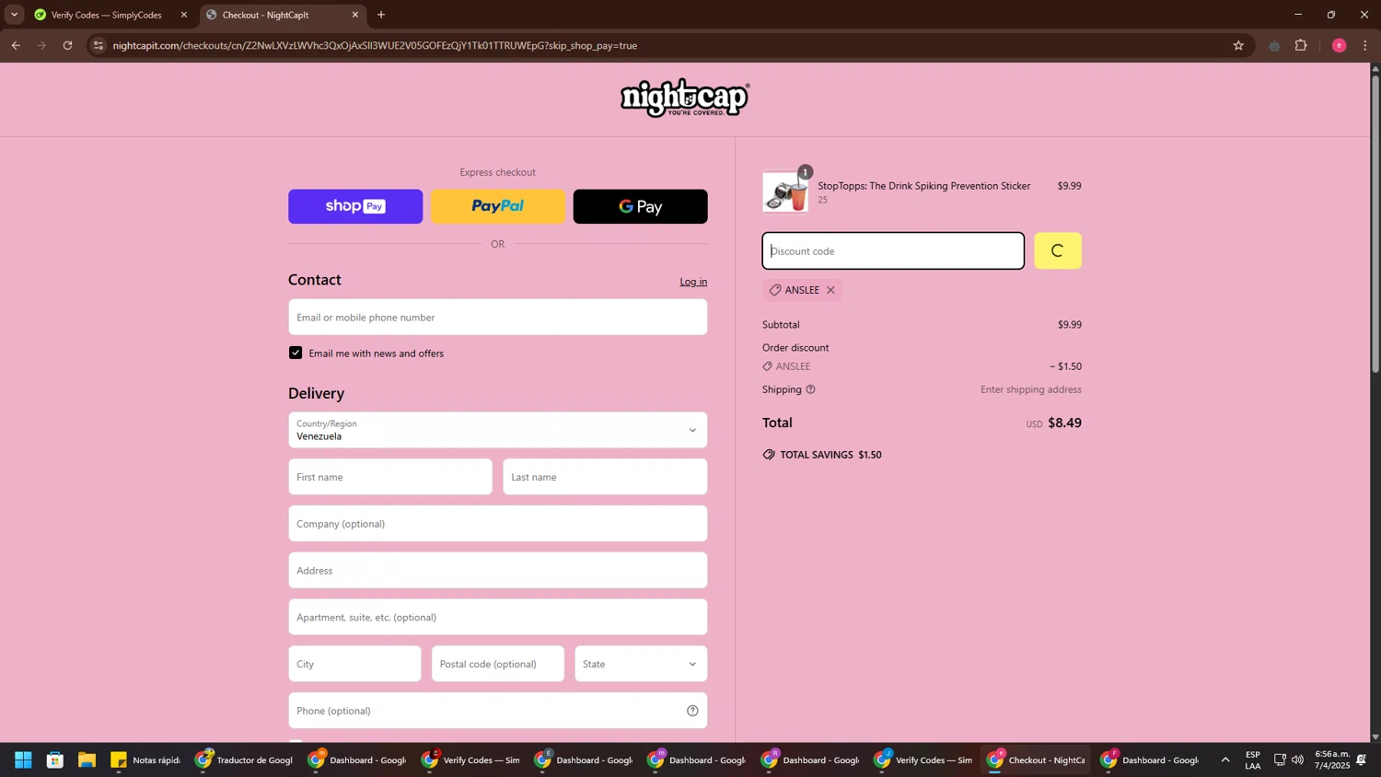Image resolution: width=1381 pixels, height=777 pixels.
Task: Open Notas rápidas in the taskbar
Action: point(145,760)
